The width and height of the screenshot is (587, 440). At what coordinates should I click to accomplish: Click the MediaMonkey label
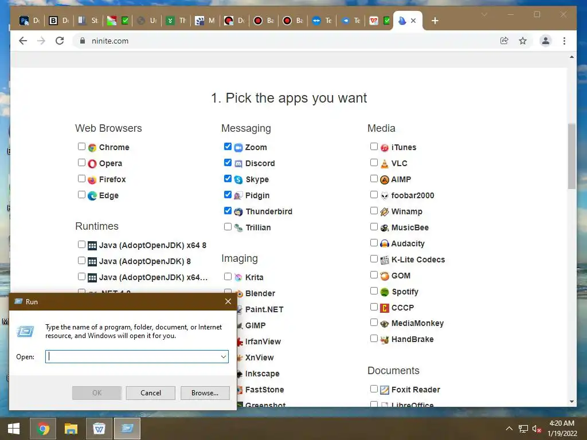point(417,323)
